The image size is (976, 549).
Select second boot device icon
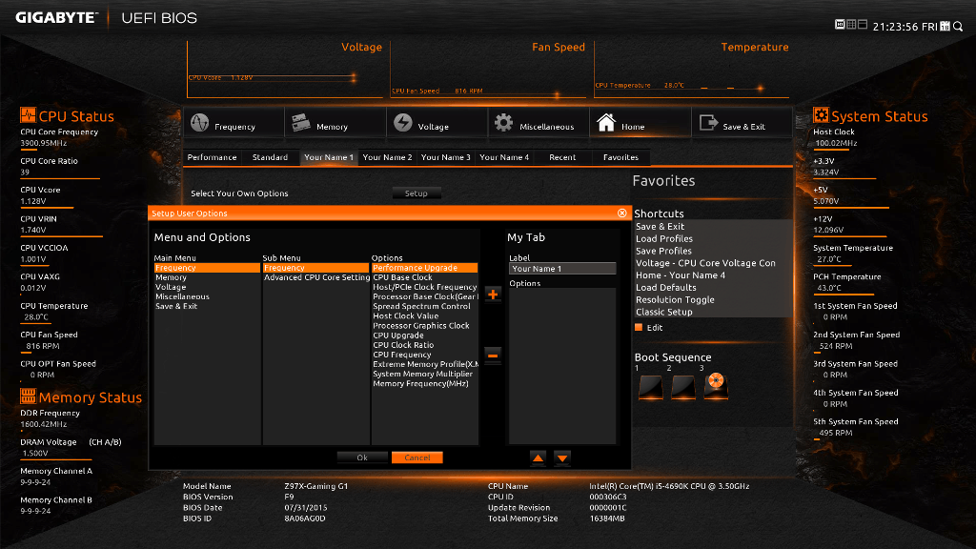click(x=683, y=387)
